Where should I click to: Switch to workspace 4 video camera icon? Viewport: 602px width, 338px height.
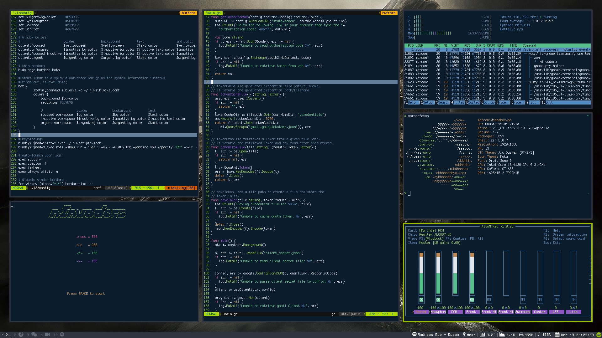coord(47,335)
